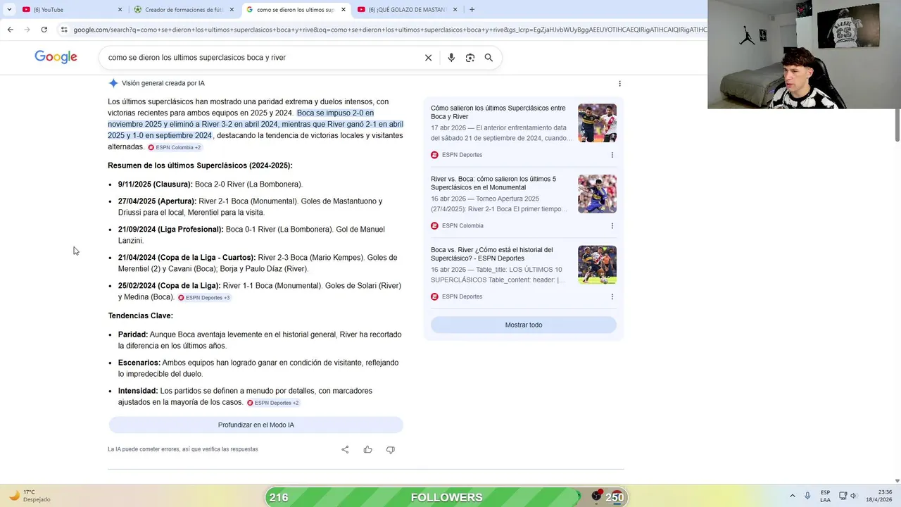
Task: Open River vs. Boca últimos 5 Superclásicos article
Action: (493, 183)
